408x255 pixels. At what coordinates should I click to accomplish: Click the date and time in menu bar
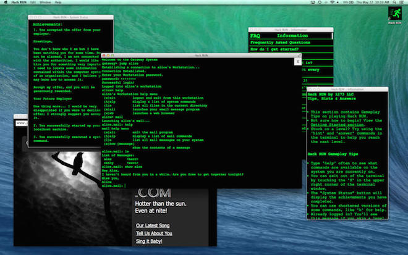[372, 2]
